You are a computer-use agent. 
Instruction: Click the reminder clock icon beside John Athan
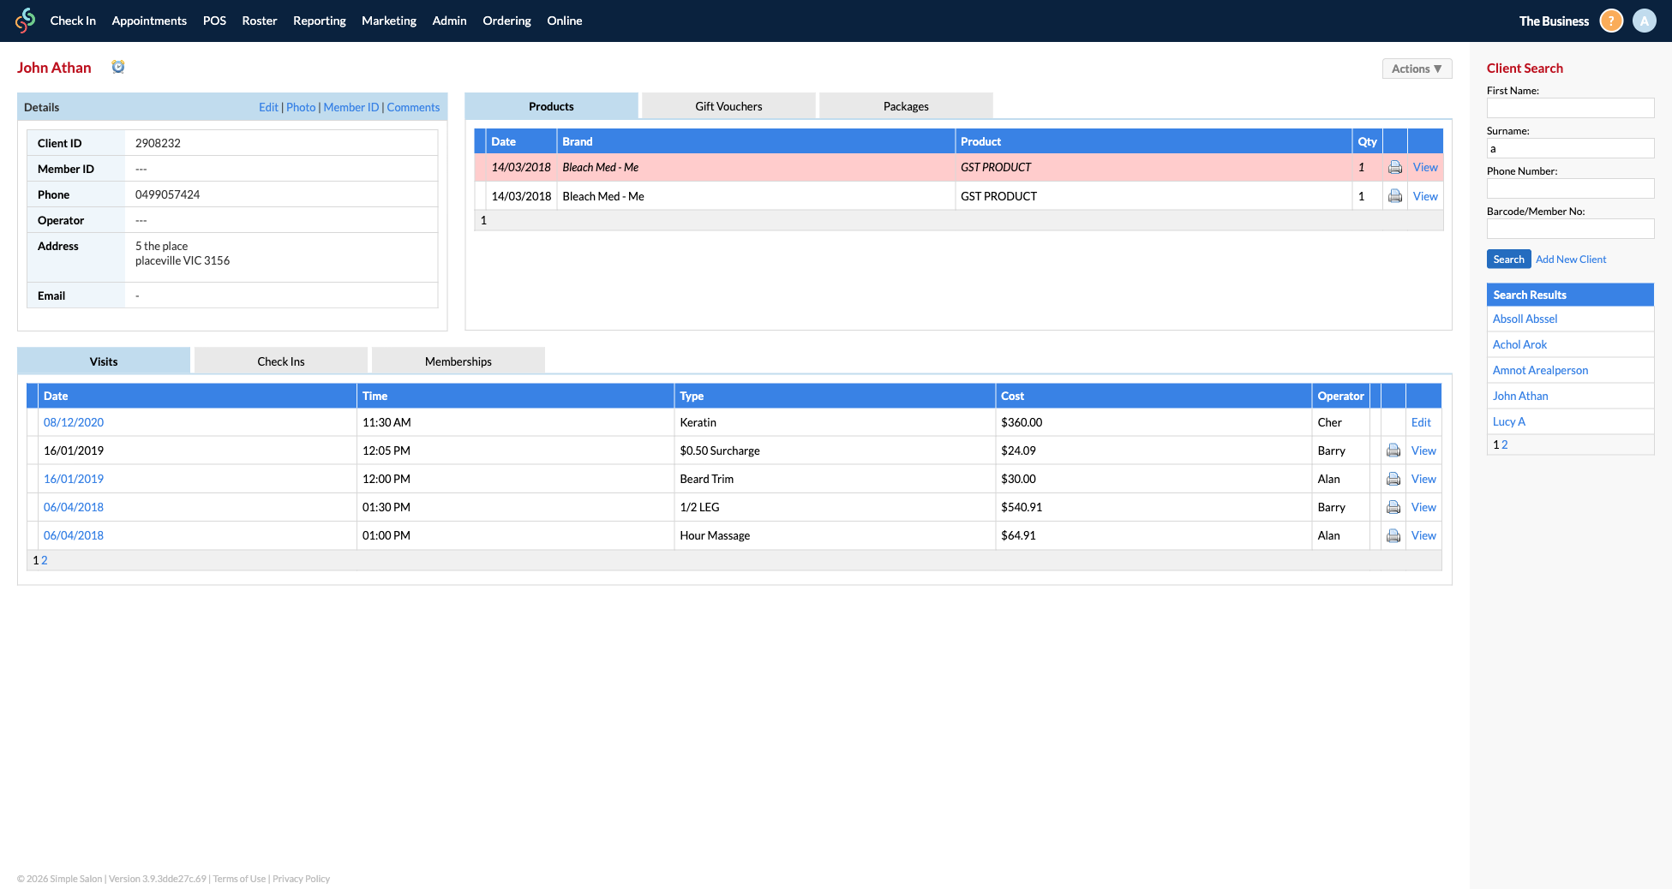pos(118,66)
